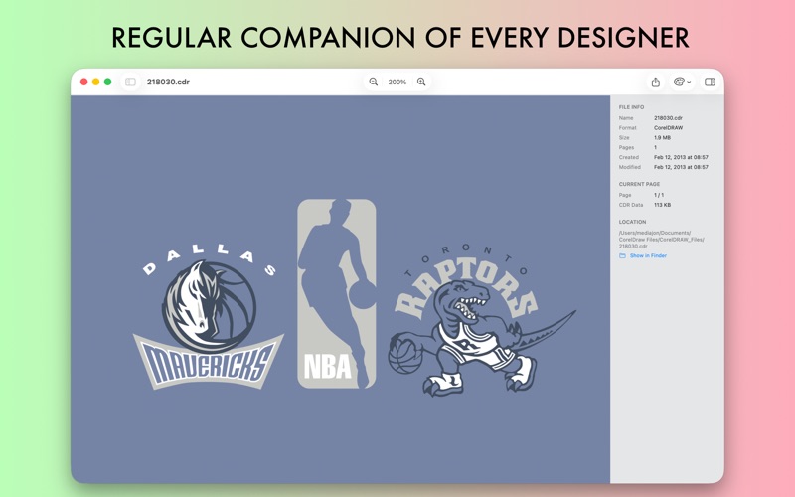Viewport: 795px width, 497px height.
Task: Zoom in with the plus magnifier
Action: [x=421, y=82]
